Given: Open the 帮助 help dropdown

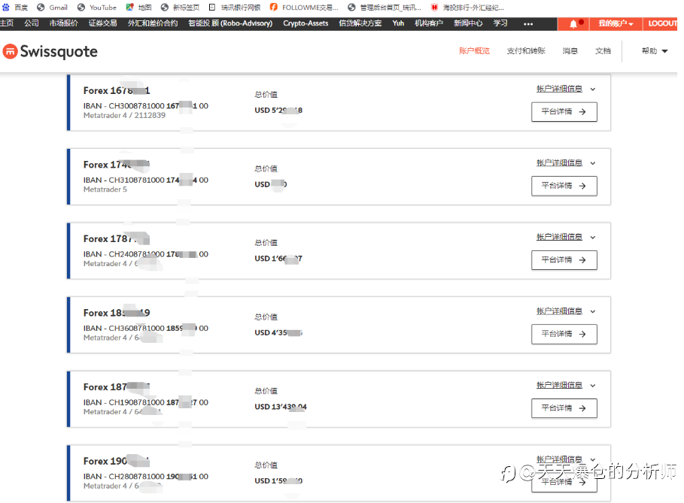Looking at the screenshot, I should (x=655, y=51).
